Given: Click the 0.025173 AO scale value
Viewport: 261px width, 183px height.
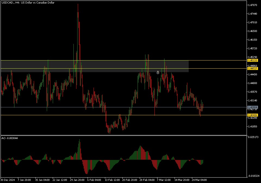Looking at the screenshot, I should pyautogui.click(x=253, y=137).
